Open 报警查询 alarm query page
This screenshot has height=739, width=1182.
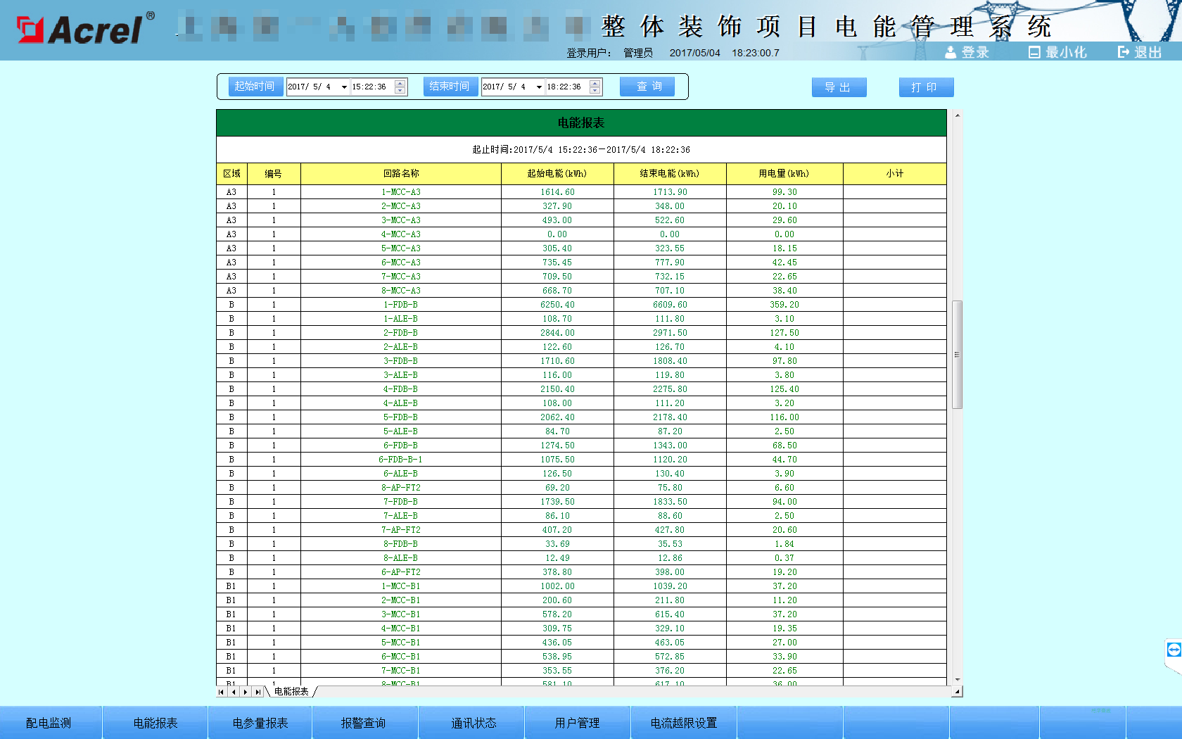(x=363, y=723)
